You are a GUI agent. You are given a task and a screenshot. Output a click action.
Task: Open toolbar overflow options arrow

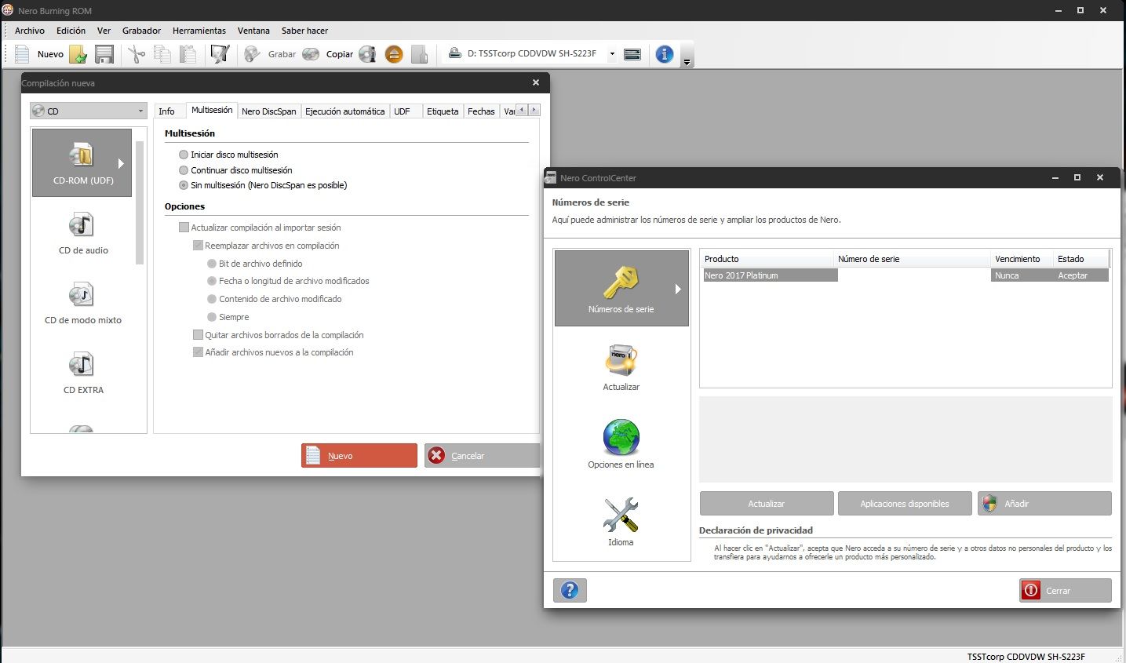pos(687,62)
